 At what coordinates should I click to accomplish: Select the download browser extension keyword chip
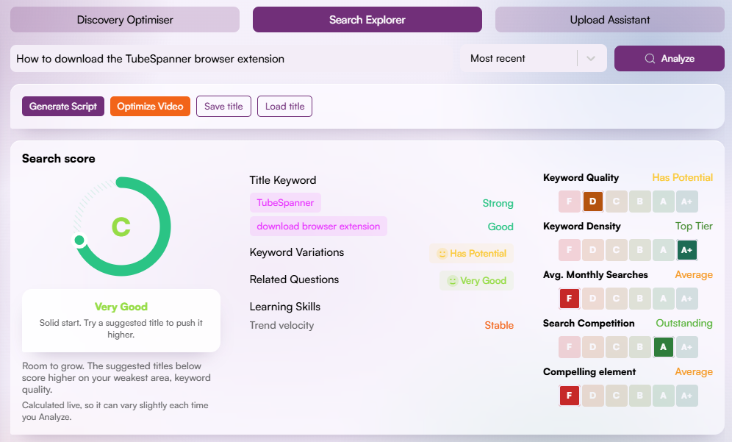tap(318, 226)
